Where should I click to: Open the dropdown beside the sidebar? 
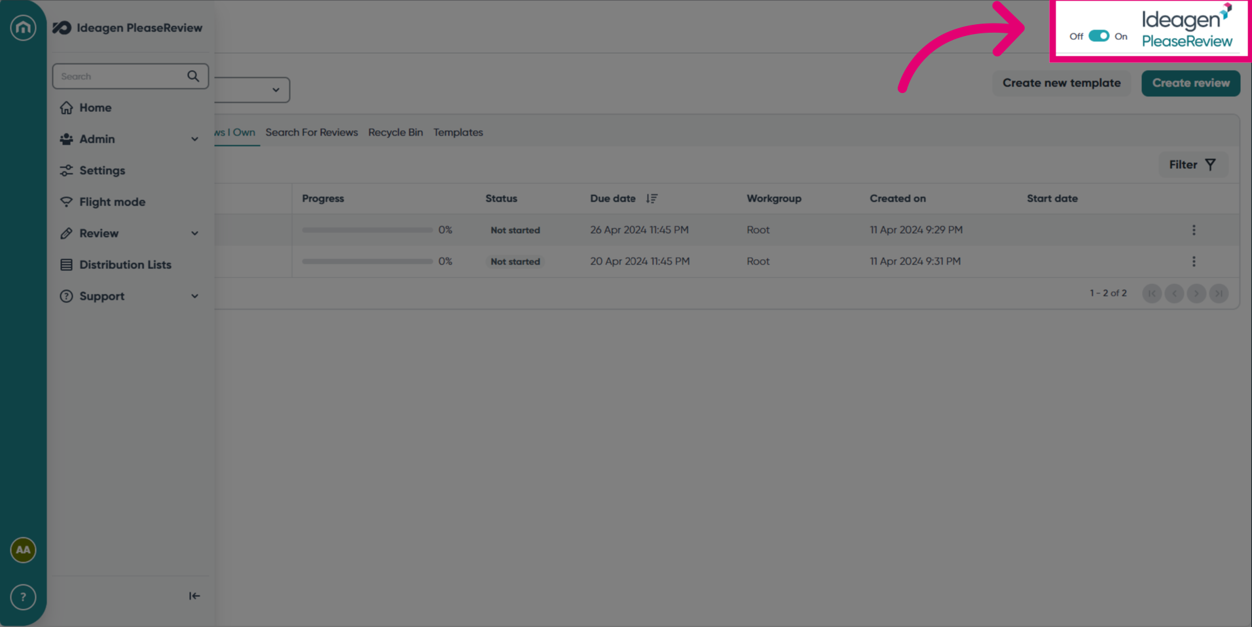[x=252, y=90]
